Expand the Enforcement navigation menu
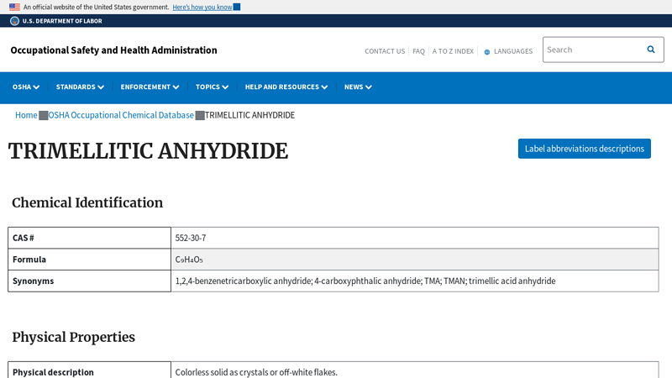 150,87
